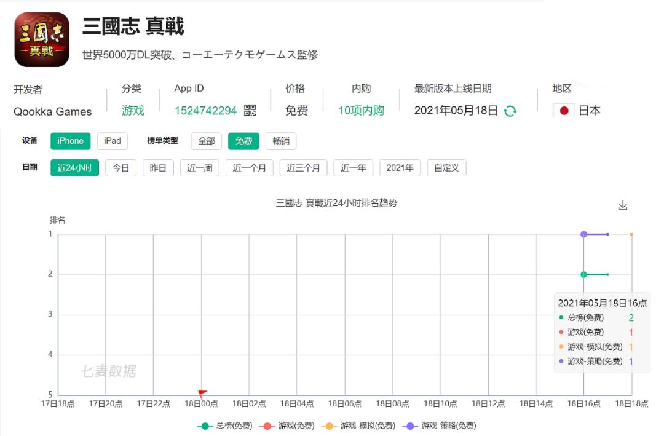
Task: Click the red flag marker on chart
Action: (202, 394)
